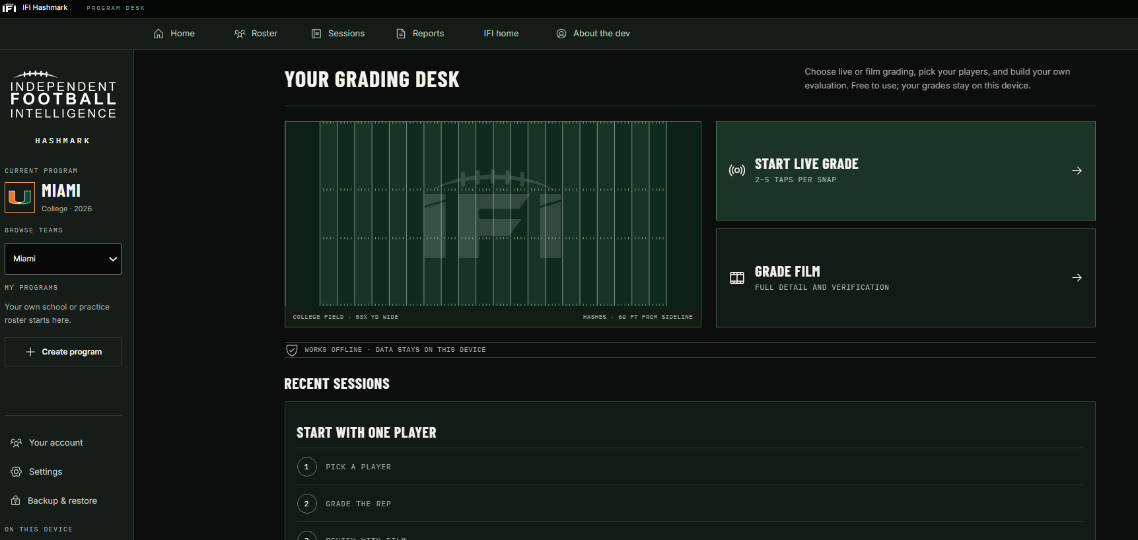The width and height of the screenshot is (1138, 540).
Task: Click the MIAMI current program heading
Action: point(61,191)
